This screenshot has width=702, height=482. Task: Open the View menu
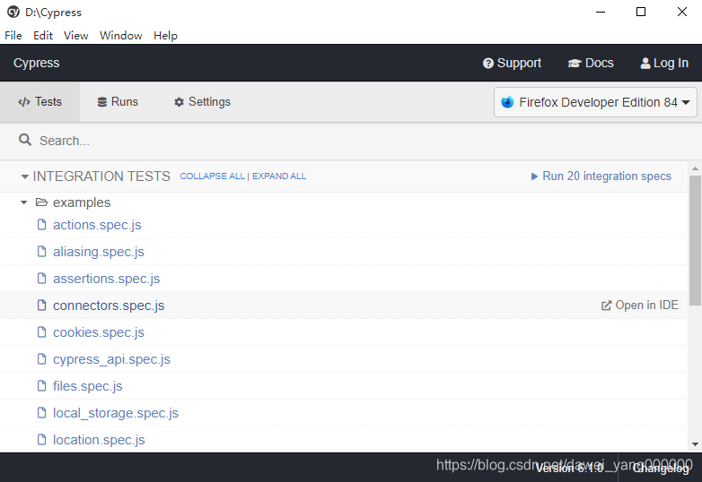(75, 36)
